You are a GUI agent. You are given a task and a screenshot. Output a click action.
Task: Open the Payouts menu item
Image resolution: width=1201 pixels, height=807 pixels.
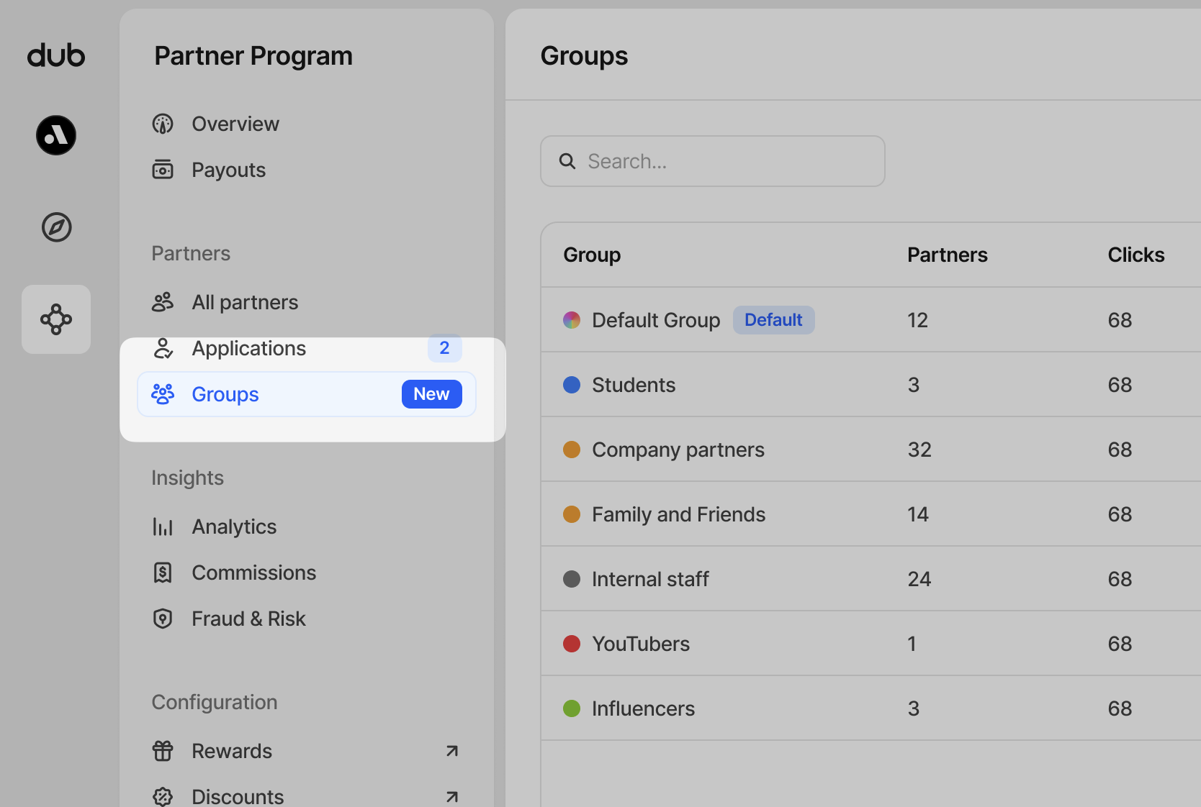tap(307, 170)
